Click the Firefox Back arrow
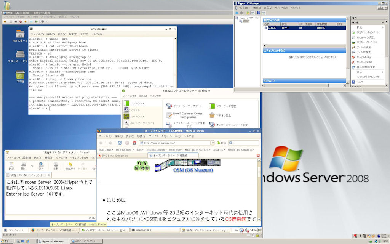The width and height of the screenshot is (390, 244). point(101,143)
